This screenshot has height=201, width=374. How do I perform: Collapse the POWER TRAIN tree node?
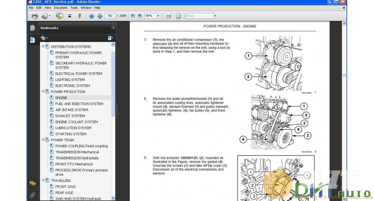point(43,139)
